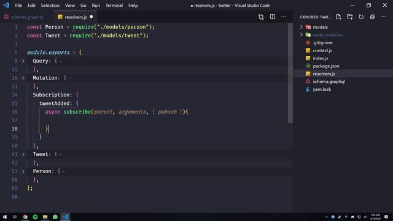Click the New File icon in Explorer
Image resolution: width=393 pixels, height=221 pixels.
point(338,17)
